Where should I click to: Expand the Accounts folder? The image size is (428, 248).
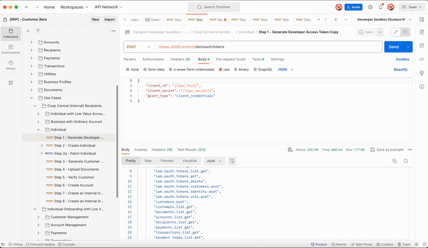[32, 42]
